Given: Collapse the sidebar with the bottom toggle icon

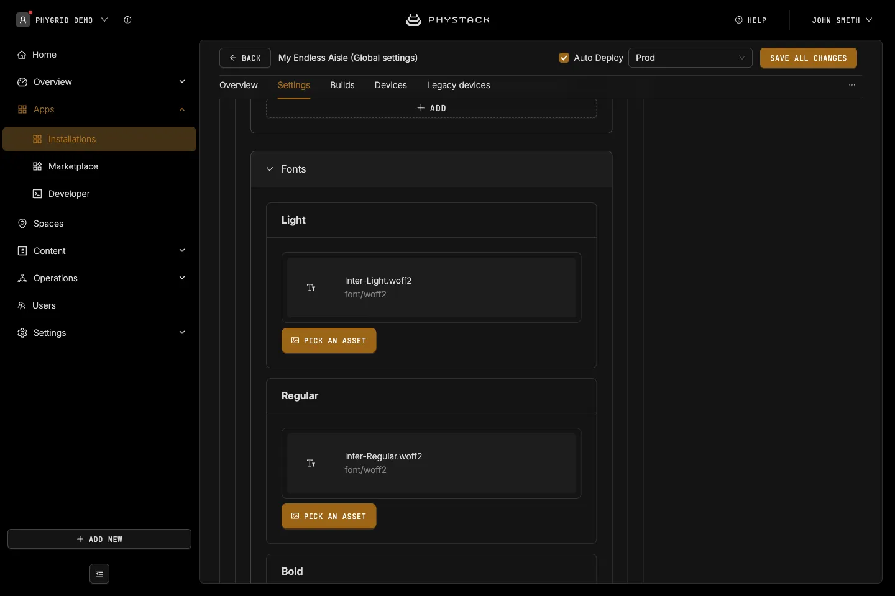Looking at the screenshot, I should pyautogui.click(x=99, y=574).
